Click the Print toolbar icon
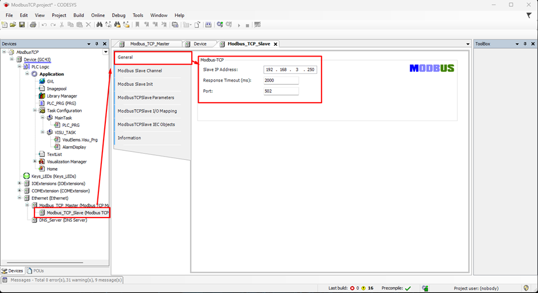This screenshot has height=293, width=538. pos(33,25)
